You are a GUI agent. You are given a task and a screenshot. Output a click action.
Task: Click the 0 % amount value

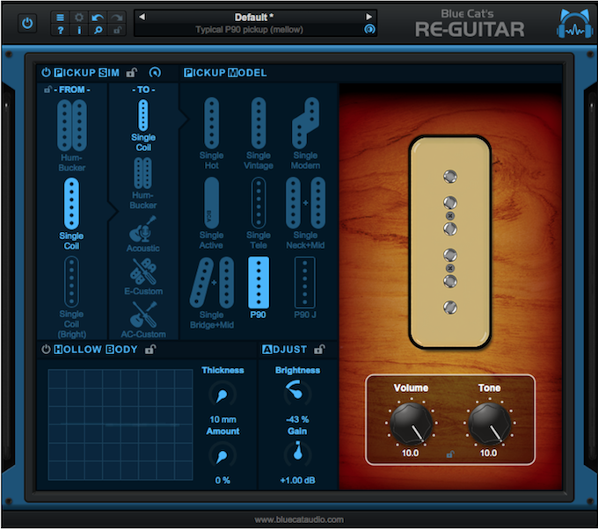coord(222,480)
